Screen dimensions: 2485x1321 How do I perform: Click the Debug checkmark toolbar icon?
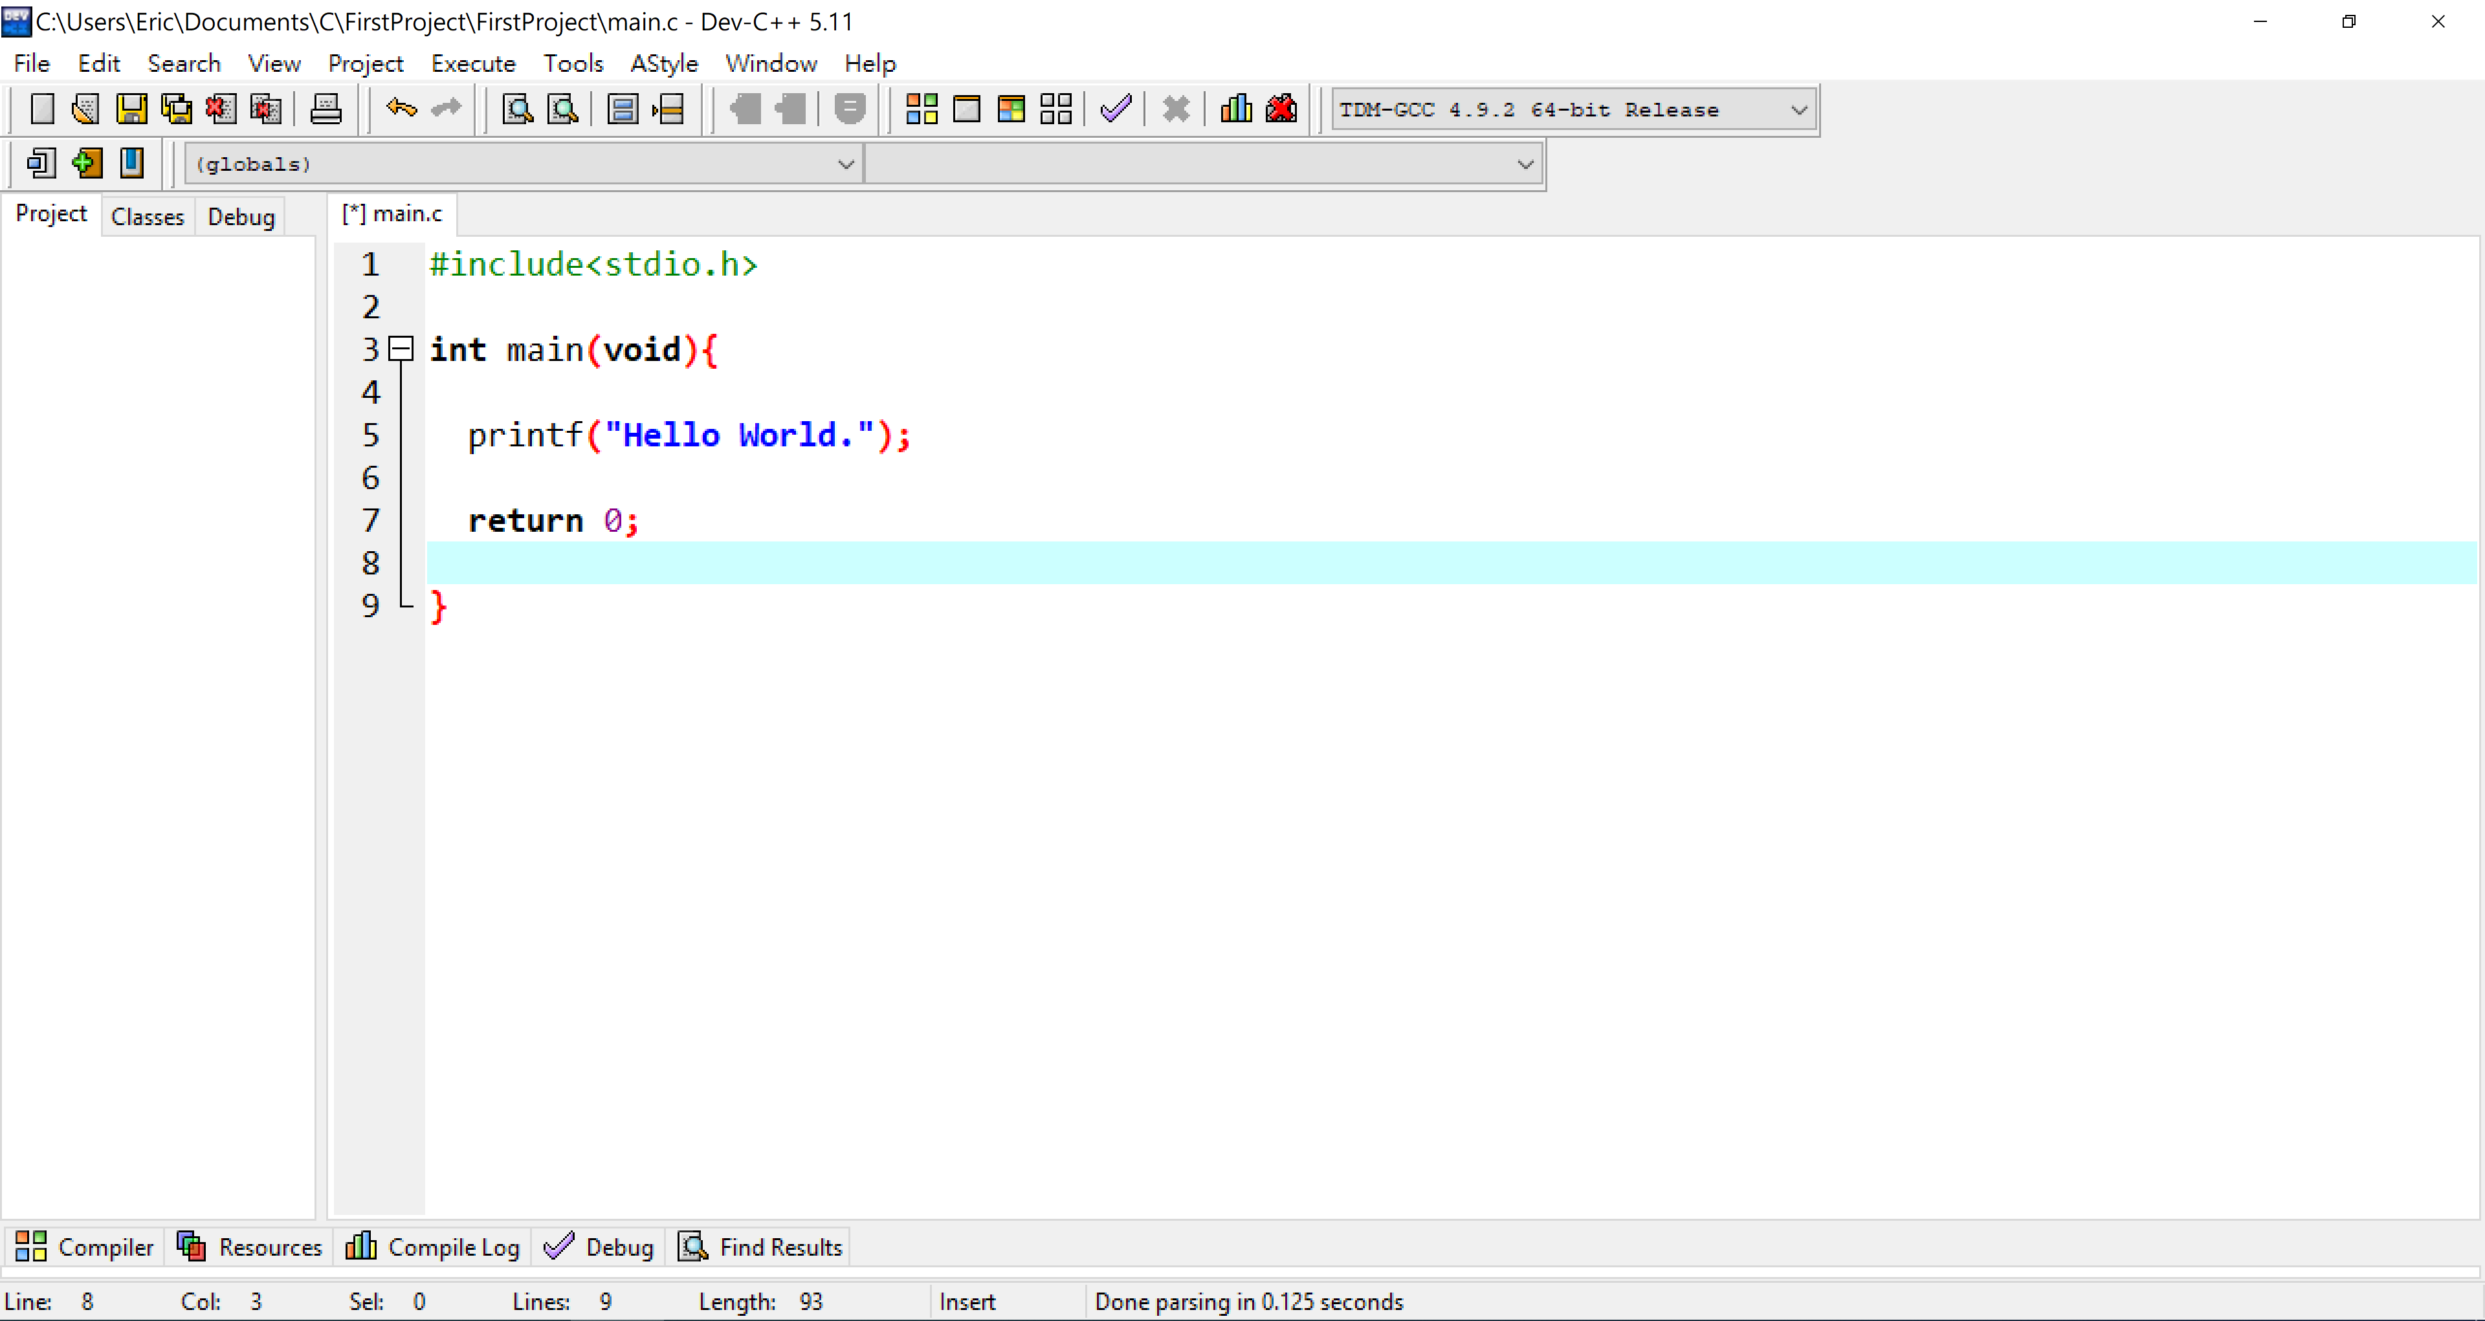1115,109
